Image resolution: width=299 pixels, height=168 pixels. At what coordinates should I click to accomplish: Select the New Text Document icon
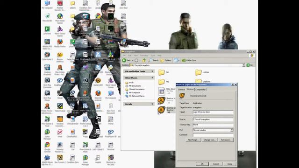[x=111, y=108]
